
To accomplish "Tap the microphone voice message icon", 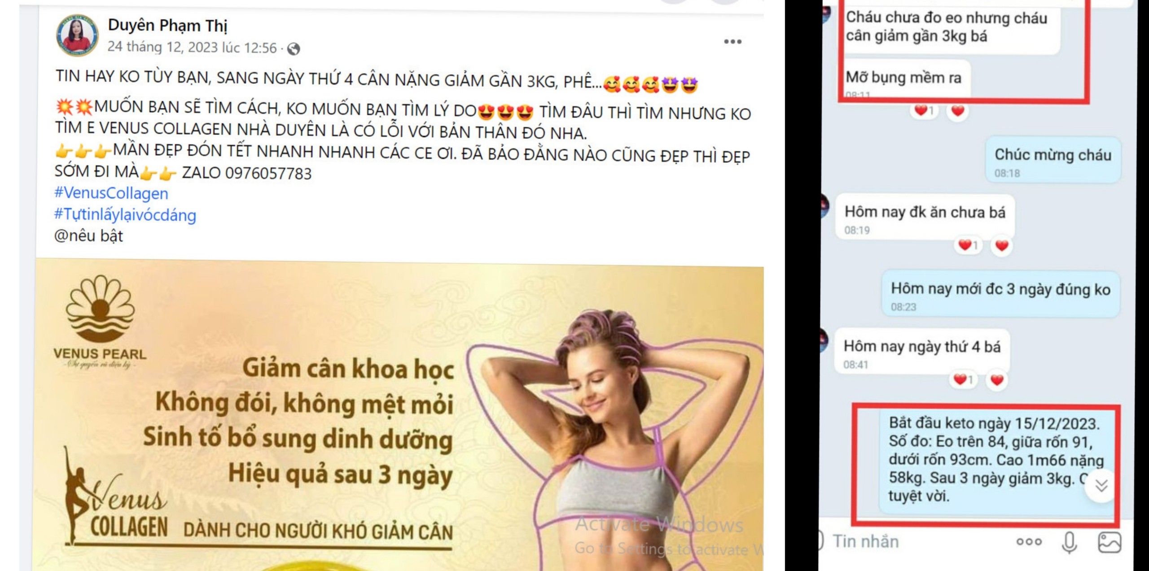I will pyautogui.click(x=1070, y=542).
